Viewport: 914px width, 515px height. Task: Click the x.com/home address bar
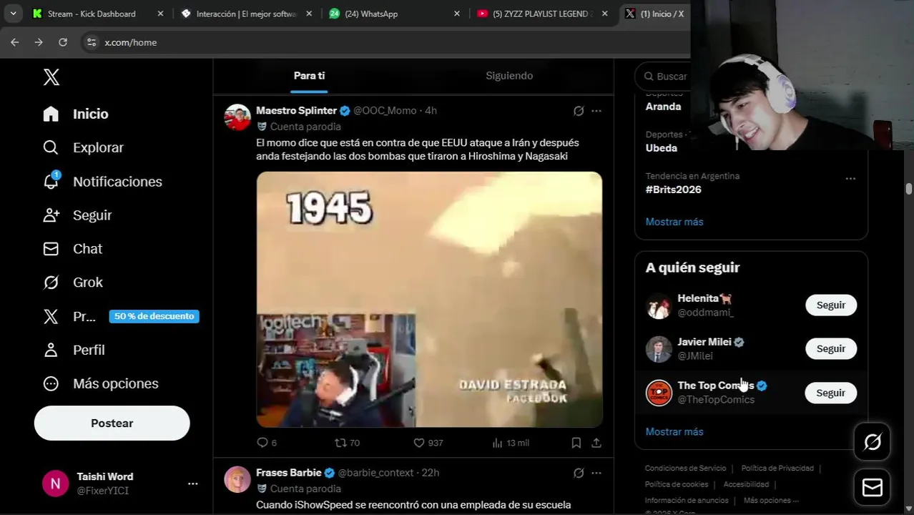click(386, 42)
